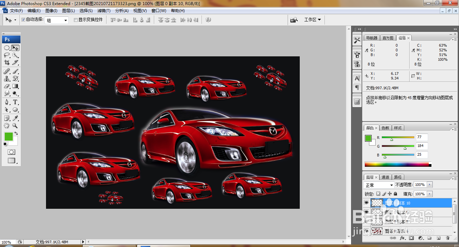Image resolution: width=459 pixels, height=247 pixels.
Task: Select the Pen tool
Action: tap(7, 102)
